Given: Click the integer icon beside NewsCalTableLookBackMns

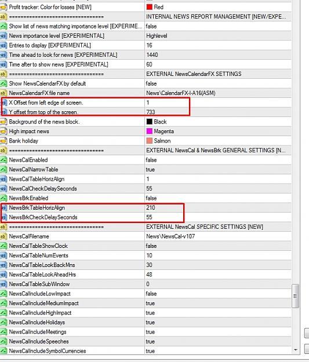Looking at the screenshot, I should 3,265.
